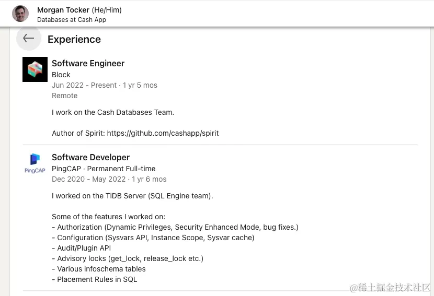Click the Authorization feature bullet line
This screenshot has height=296, width=434.
[175, 227]
